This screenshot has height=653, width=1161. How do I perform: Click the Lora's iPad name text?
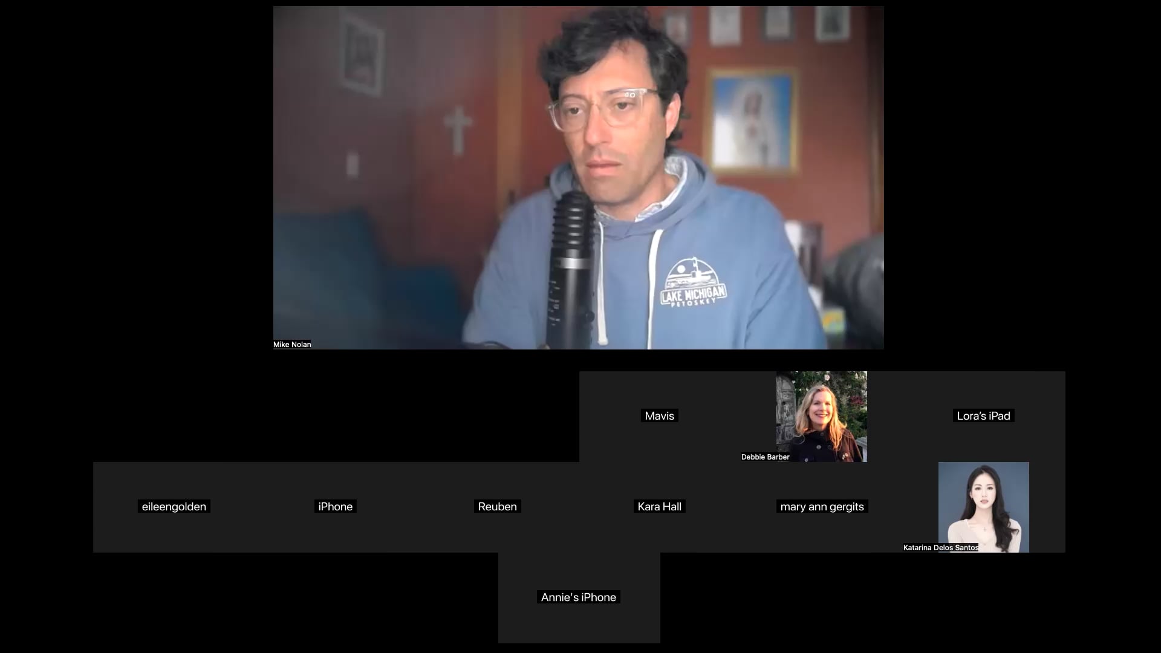[984, 416]
